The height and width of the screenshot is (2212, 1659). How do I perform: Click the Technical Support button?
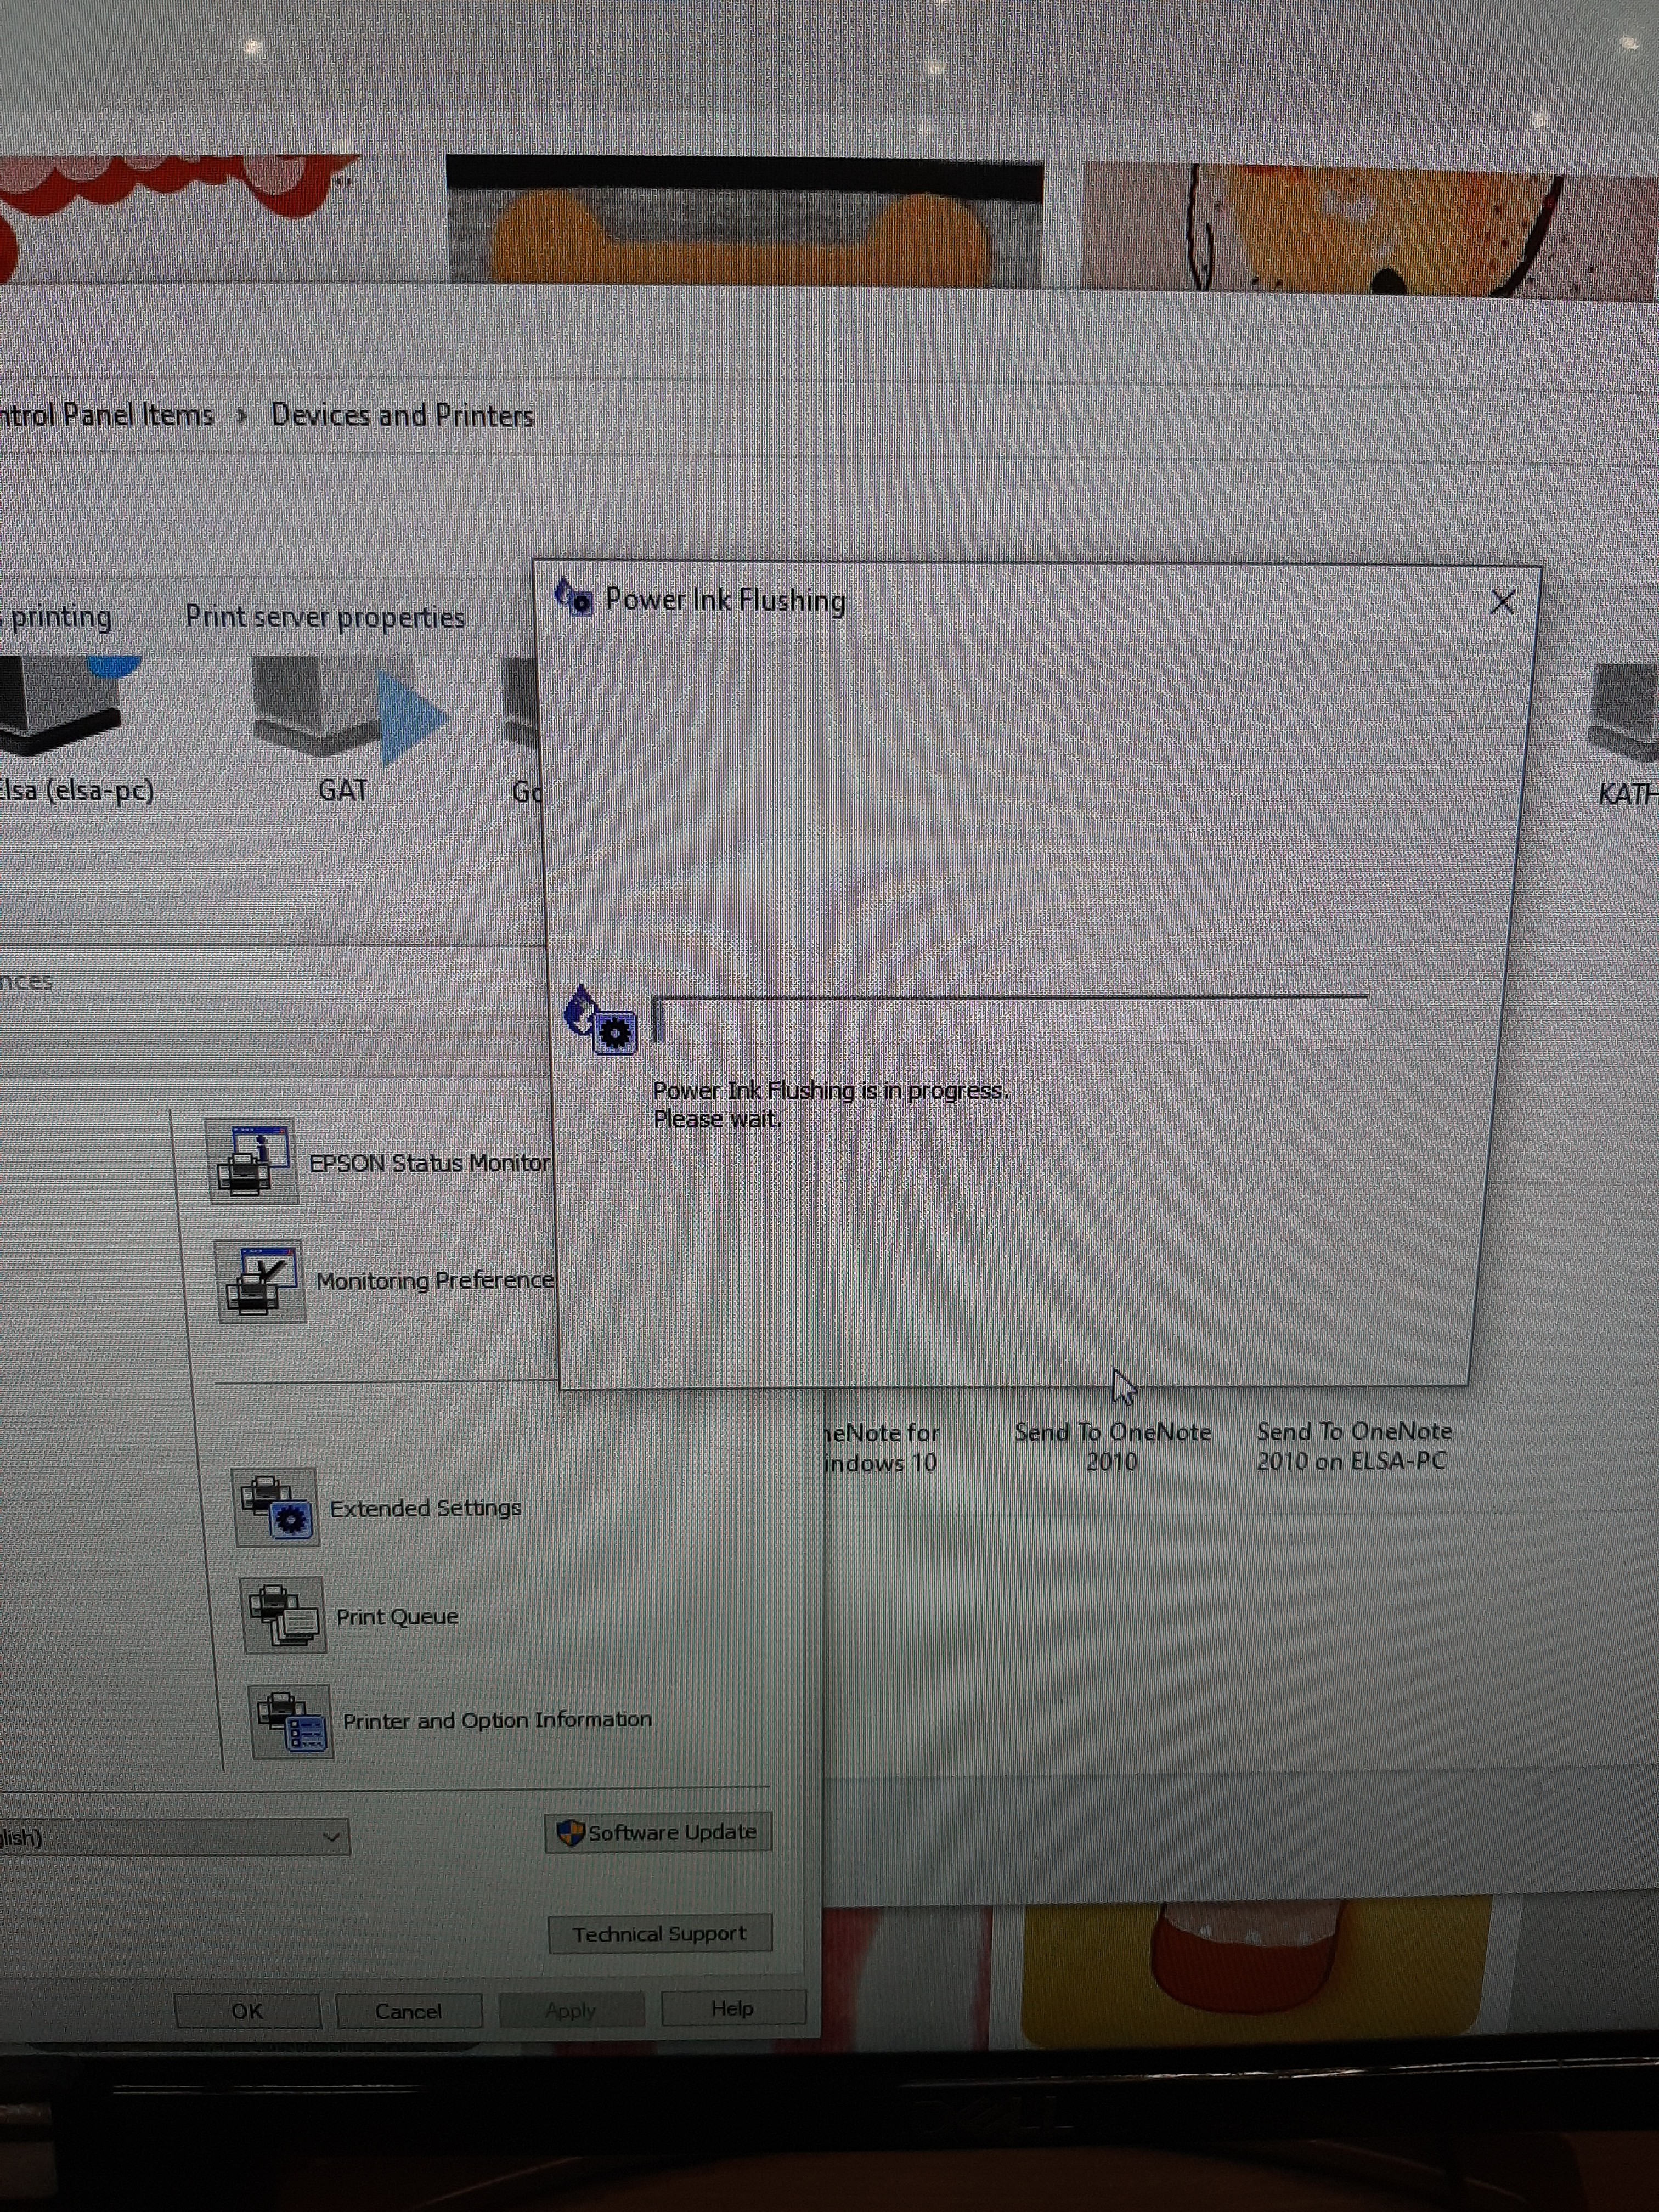pyautogui.click(x=661, y=1934)
